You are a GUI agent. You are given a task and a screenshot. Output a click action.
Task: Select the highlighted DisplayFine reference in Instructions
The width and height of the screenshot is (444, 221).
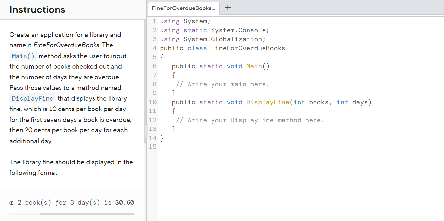tap(32, 98)
